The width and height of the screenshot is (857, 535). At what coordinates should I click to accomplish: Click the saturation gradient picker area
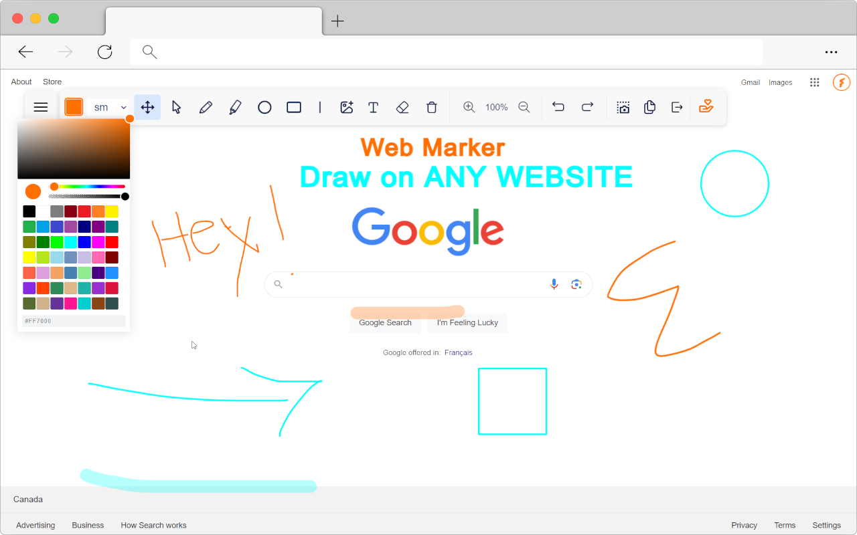click(74, 148)
